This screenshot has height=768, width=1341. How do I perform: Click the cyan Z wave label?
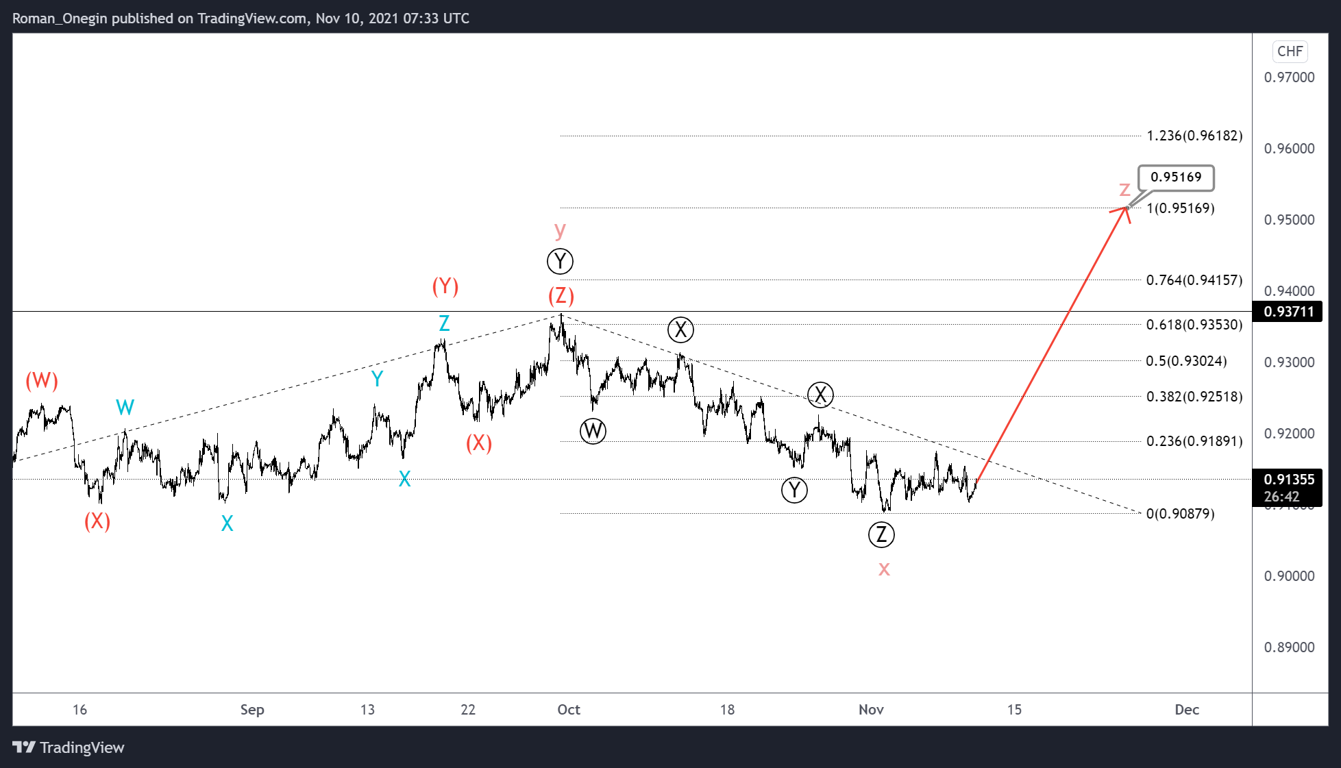444,323
